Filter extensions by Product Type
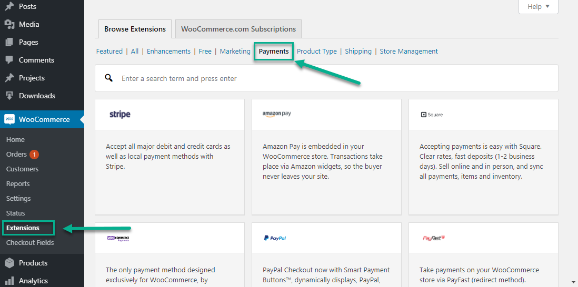 (317, 51)
